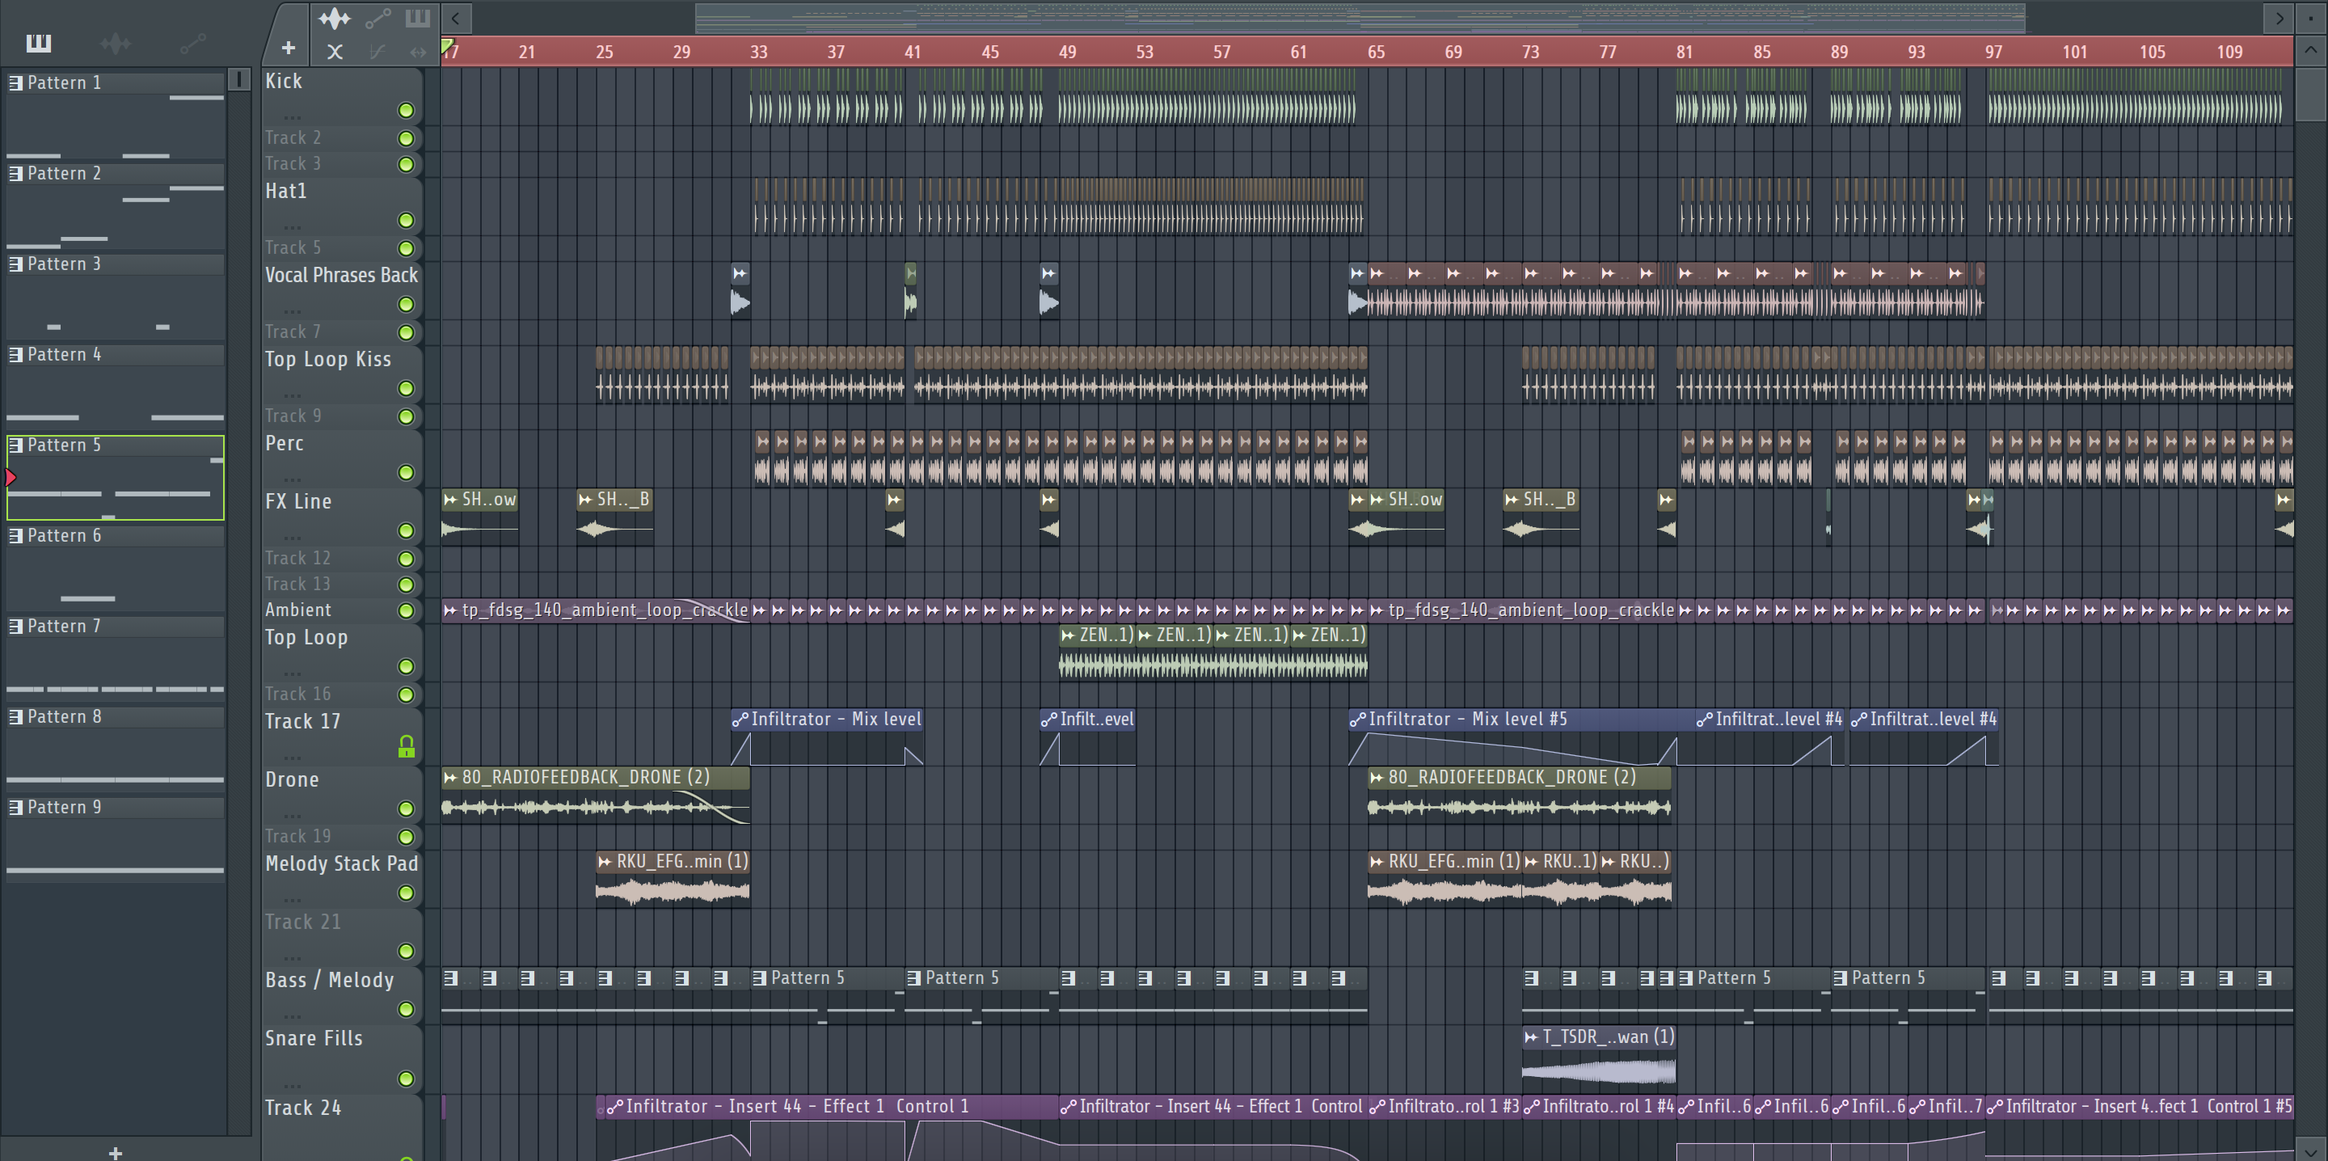Click the curve icon in the playlist toolbar
The height and width of the screenshot is (1161, 2328).
[x=377, y=52]
